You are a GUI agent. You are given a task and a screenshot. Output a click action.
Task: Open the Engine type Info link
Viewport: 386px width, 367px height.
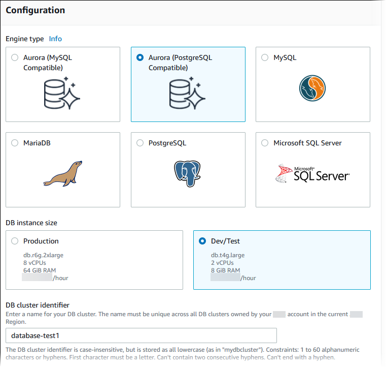(55, 39)
